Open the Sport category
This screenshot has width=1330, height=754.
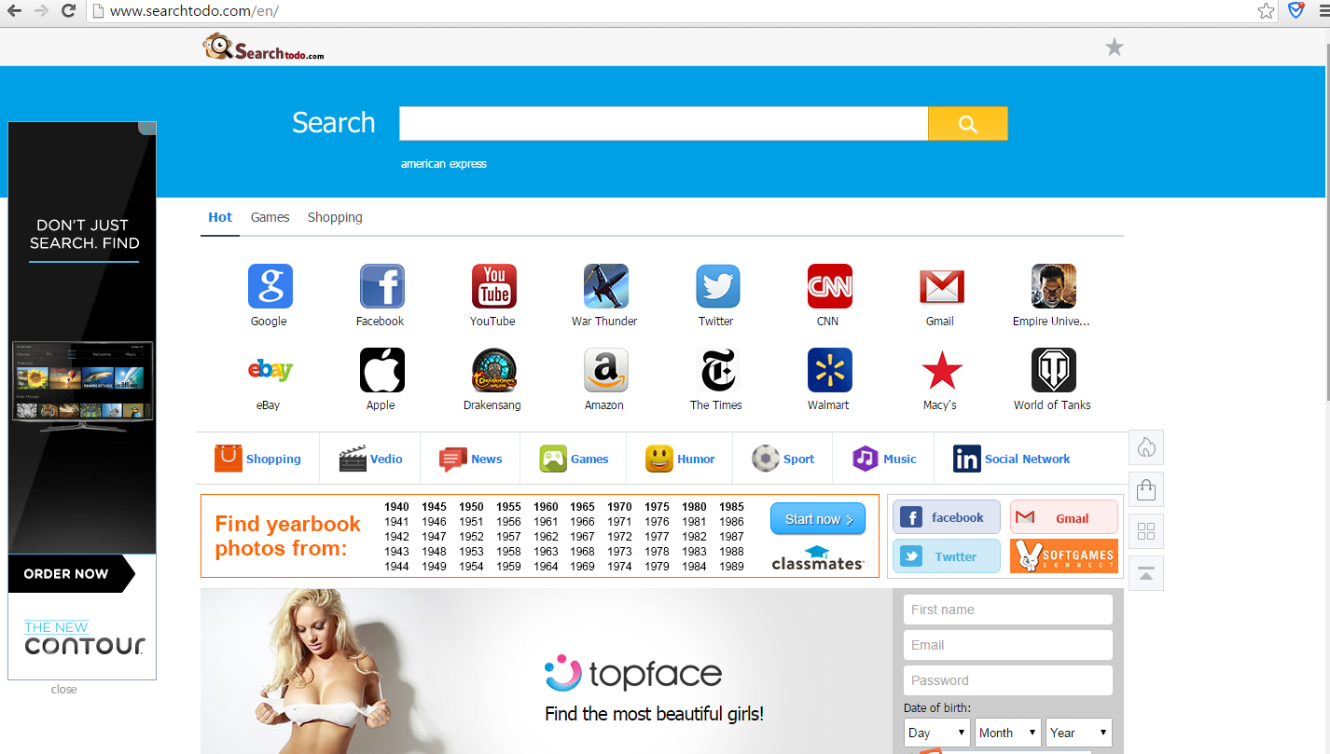(x=783, y=459)
